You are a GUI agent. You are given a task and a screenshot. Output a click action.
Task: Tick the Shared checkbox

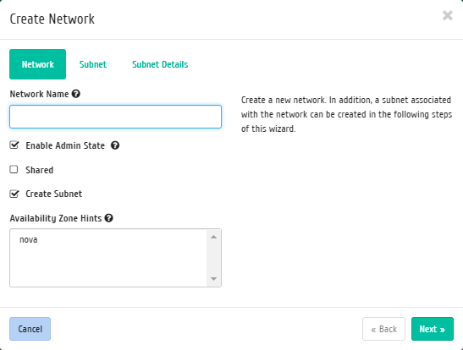14,170
